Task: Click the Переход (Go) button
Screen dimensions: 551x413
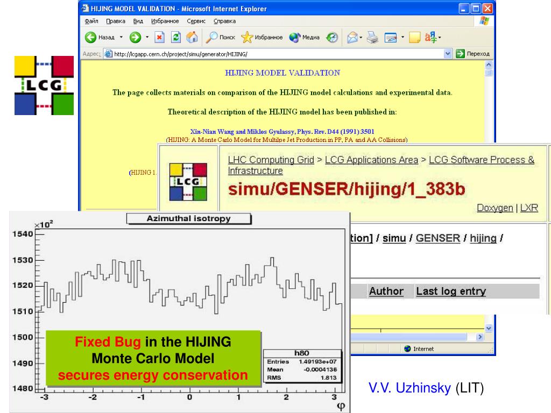Action: [472, 54]
